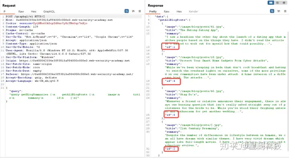This screenshot has width=289, height=158.
Task: Click the image path posts/41.jpg line
Action: [194, 27]
